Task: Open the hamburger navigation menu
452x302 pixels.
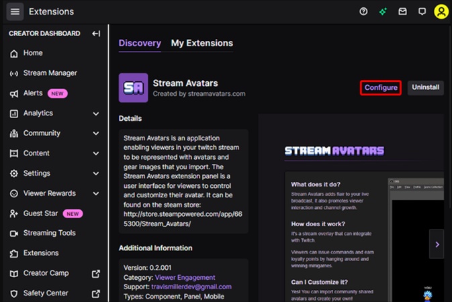Action: click(x=15, y=12)
